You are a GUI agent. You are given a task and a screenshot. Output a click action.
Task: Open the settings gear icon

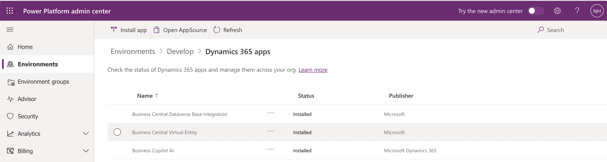coord(557,11)
